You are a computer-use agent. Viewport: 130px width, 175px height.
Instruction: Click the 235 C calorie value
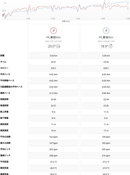(53, 68)
